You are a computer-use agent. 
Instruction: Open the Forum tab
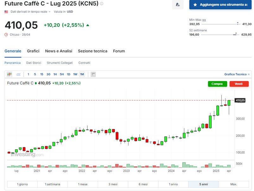pos(119,51)
